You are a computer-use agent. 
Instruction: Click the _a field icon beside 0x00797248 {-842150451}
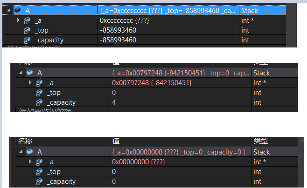click(x=39, y=83)
